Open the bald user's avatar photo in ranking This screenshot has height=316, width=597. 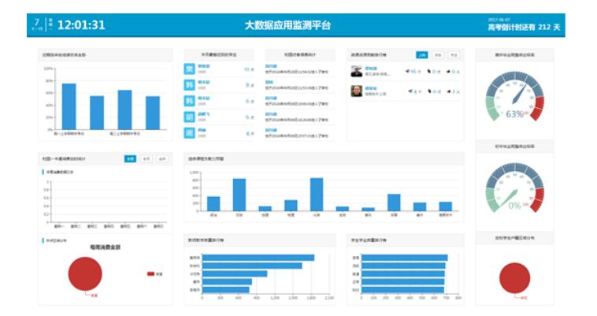pyautogui.click(x=356, y=91)
